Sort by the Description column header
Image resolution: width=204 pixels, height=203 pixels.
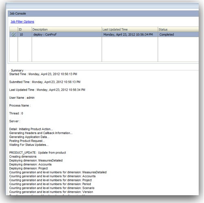coord(67,29)
